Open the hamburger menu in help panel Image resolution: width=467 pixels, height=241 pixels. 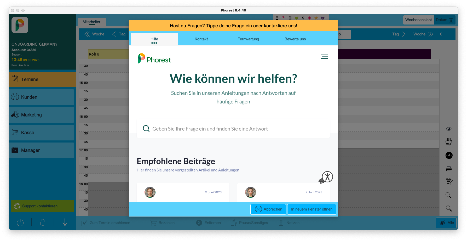click(324, 56)
